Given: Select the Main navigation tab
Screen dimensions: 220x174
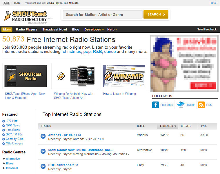Looking at the screenshot, I should point(7,30).
